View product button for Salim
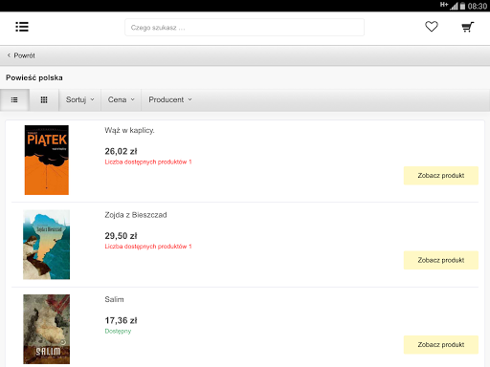Viewport: 490px width, 367px height. tap(441, 345)
